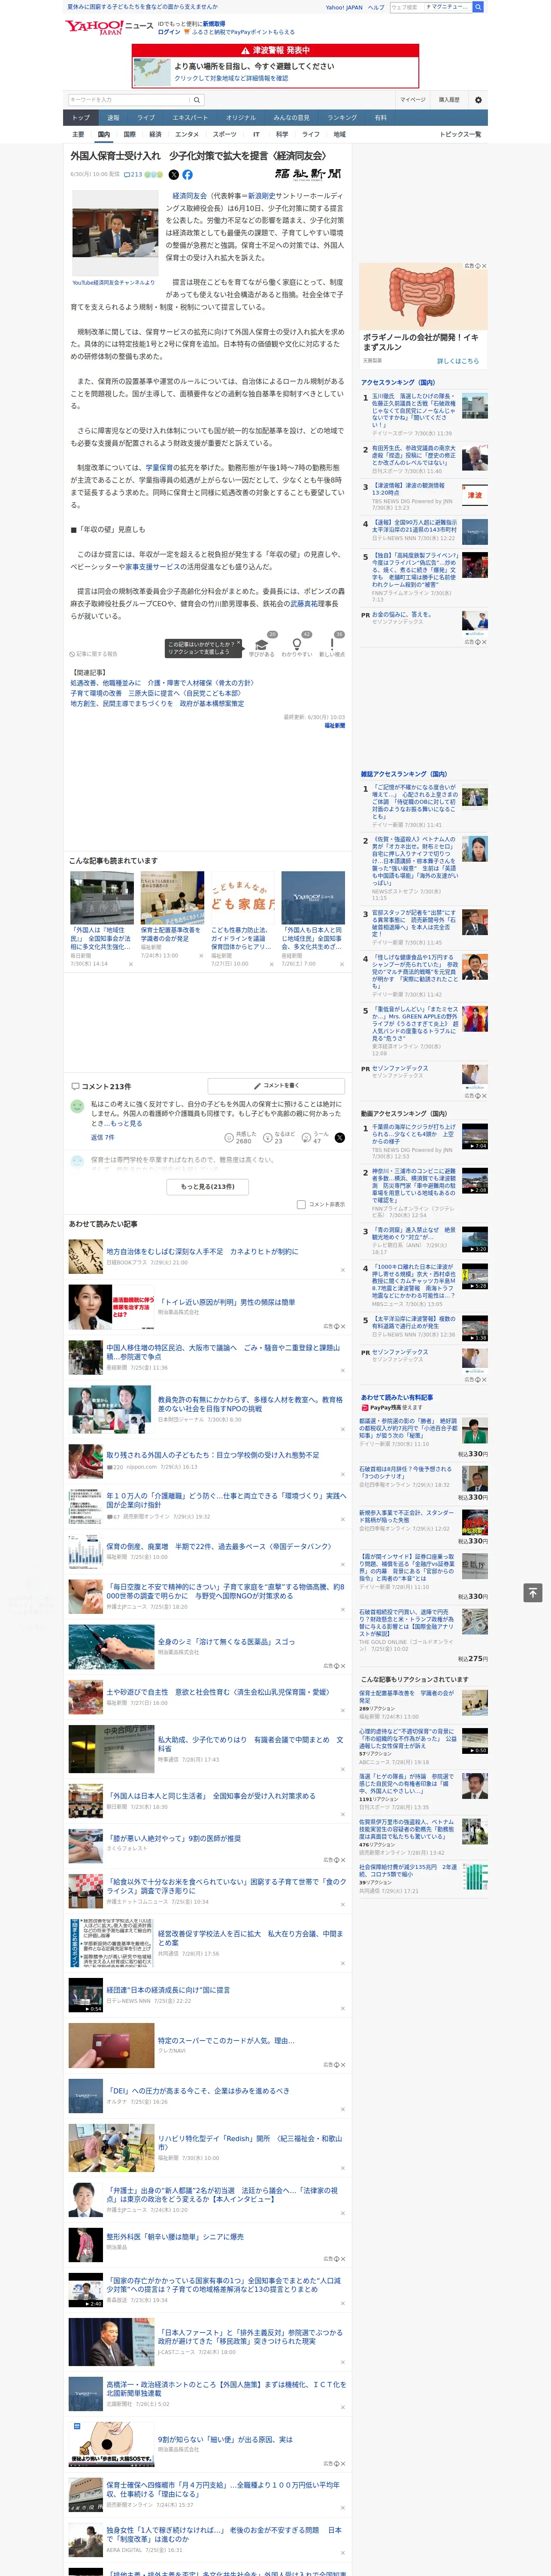The height and width of the screenshot is (2576, 551).
Task: Click the article video thumbnail image
Action: [x=115, y=233]
